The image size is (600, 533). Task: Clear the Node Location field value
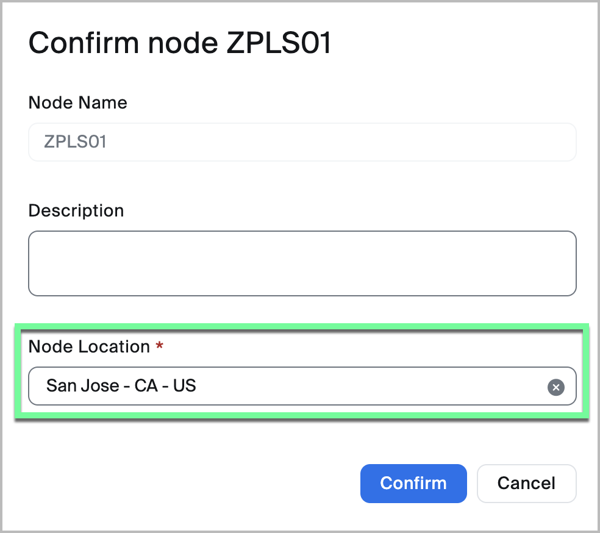click(555, 387)
